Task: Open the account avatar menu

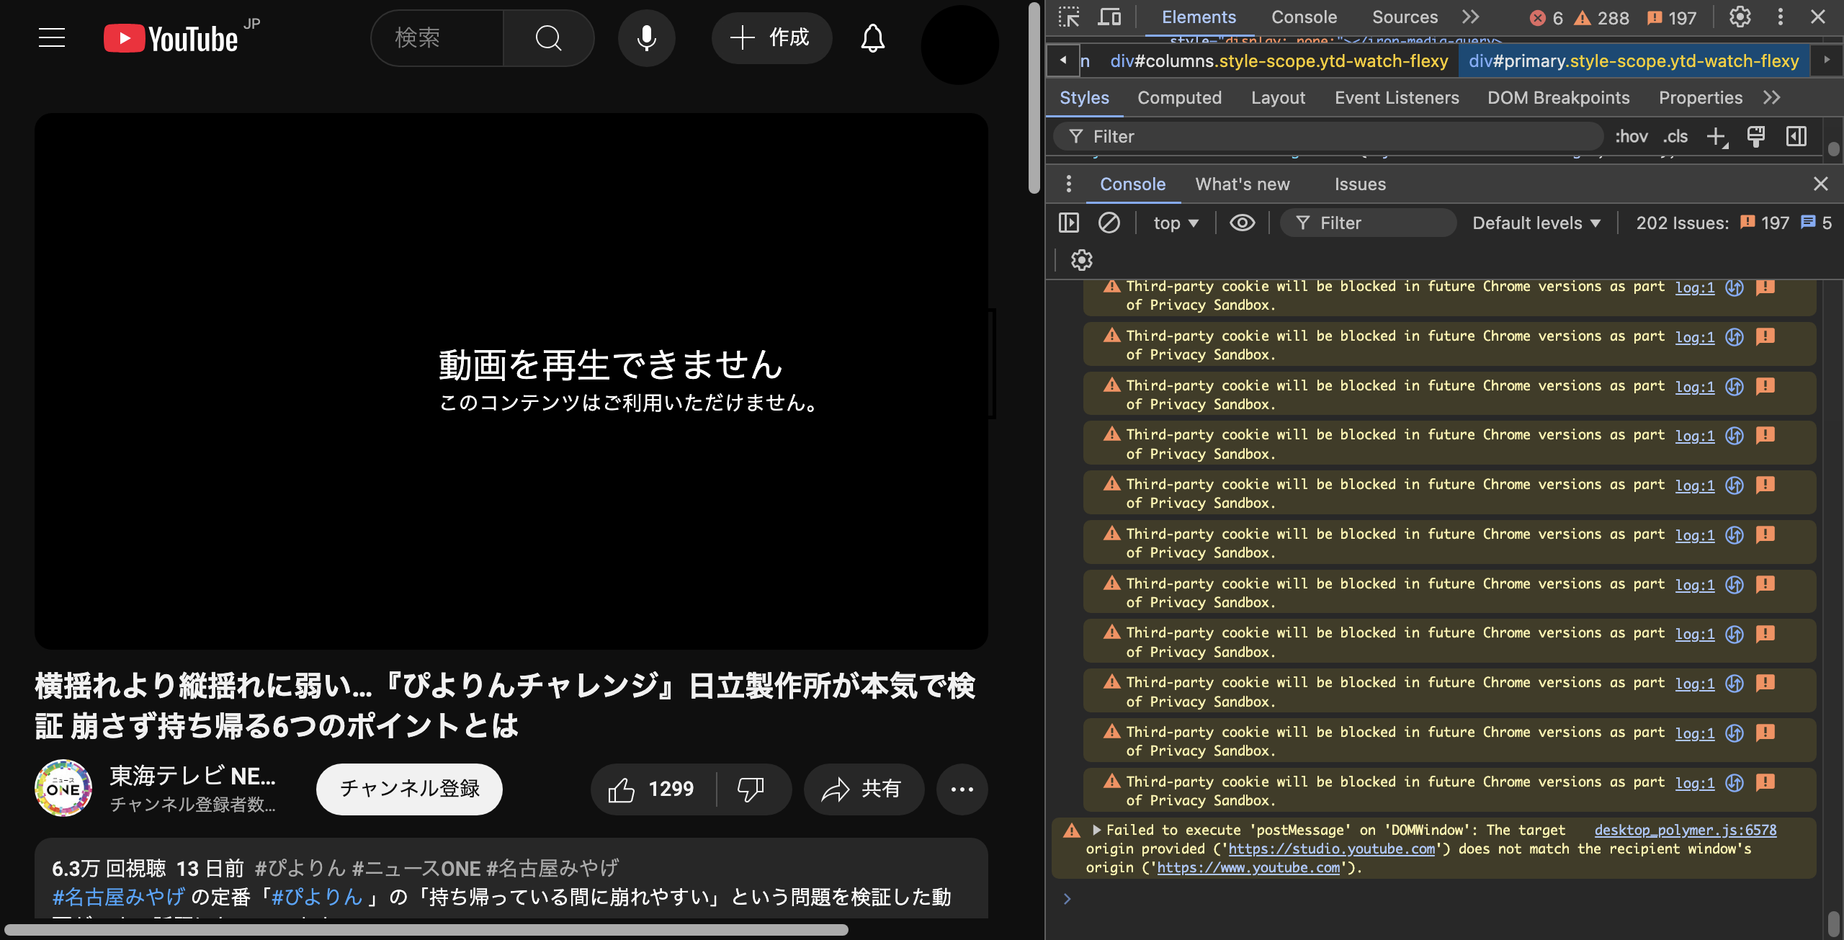Action: point(959,45)
